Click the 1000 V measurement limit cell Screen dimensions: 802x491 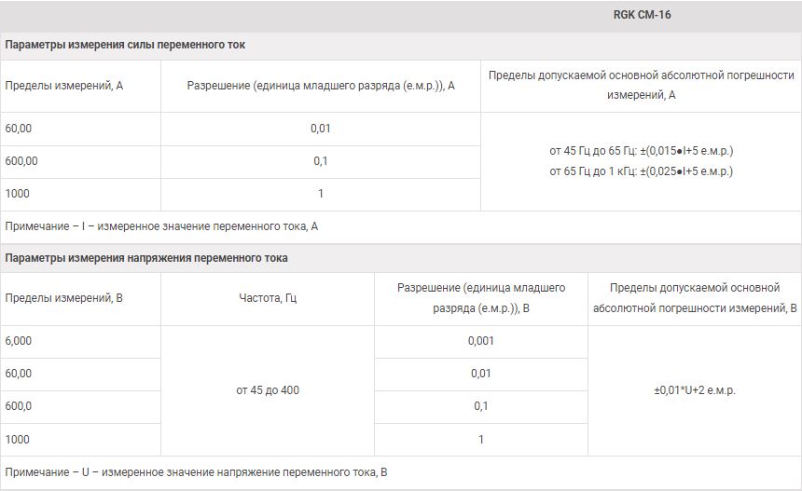(80, 440)
